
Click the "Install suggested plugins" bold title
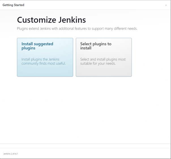click(37, 46)
